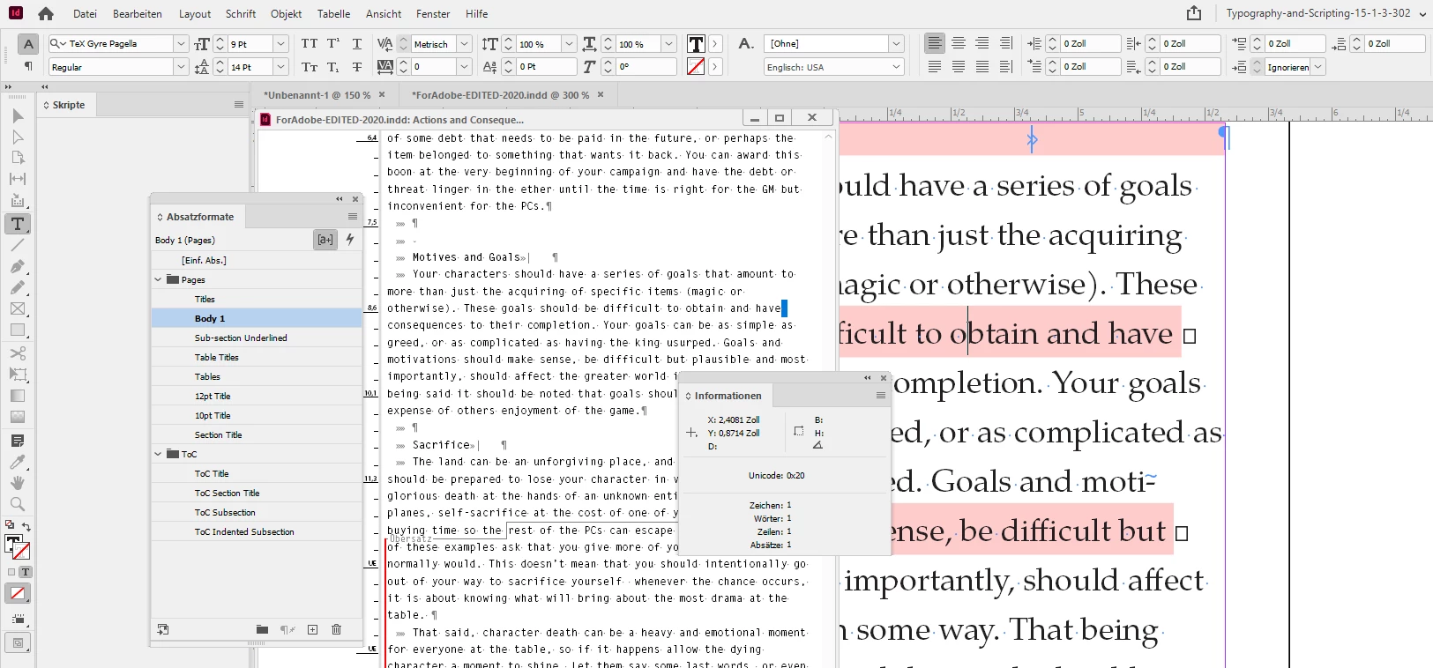The image size is (1433, 668).
Task: Open kerning dropdown Metrisch
Action: click(x=464, y=43)
